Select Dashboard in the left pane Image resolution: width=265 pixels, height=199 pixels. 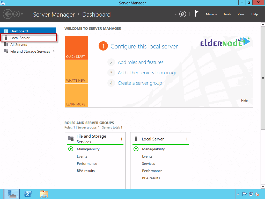coord(28,31)
